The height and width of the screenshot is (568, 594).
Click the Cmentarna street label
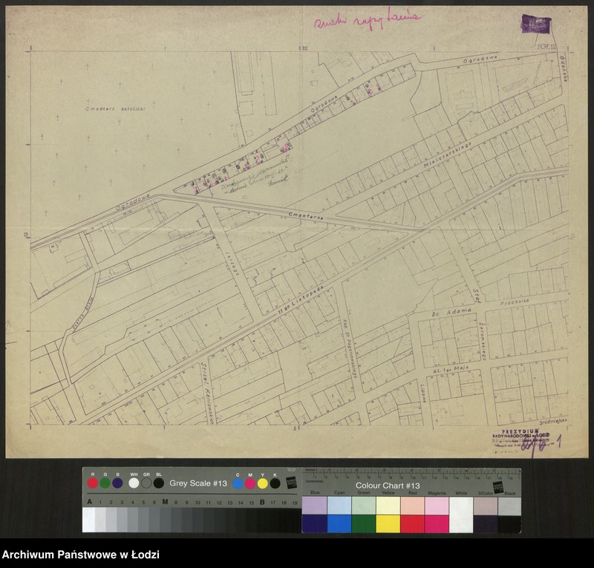tap(304, 215)
